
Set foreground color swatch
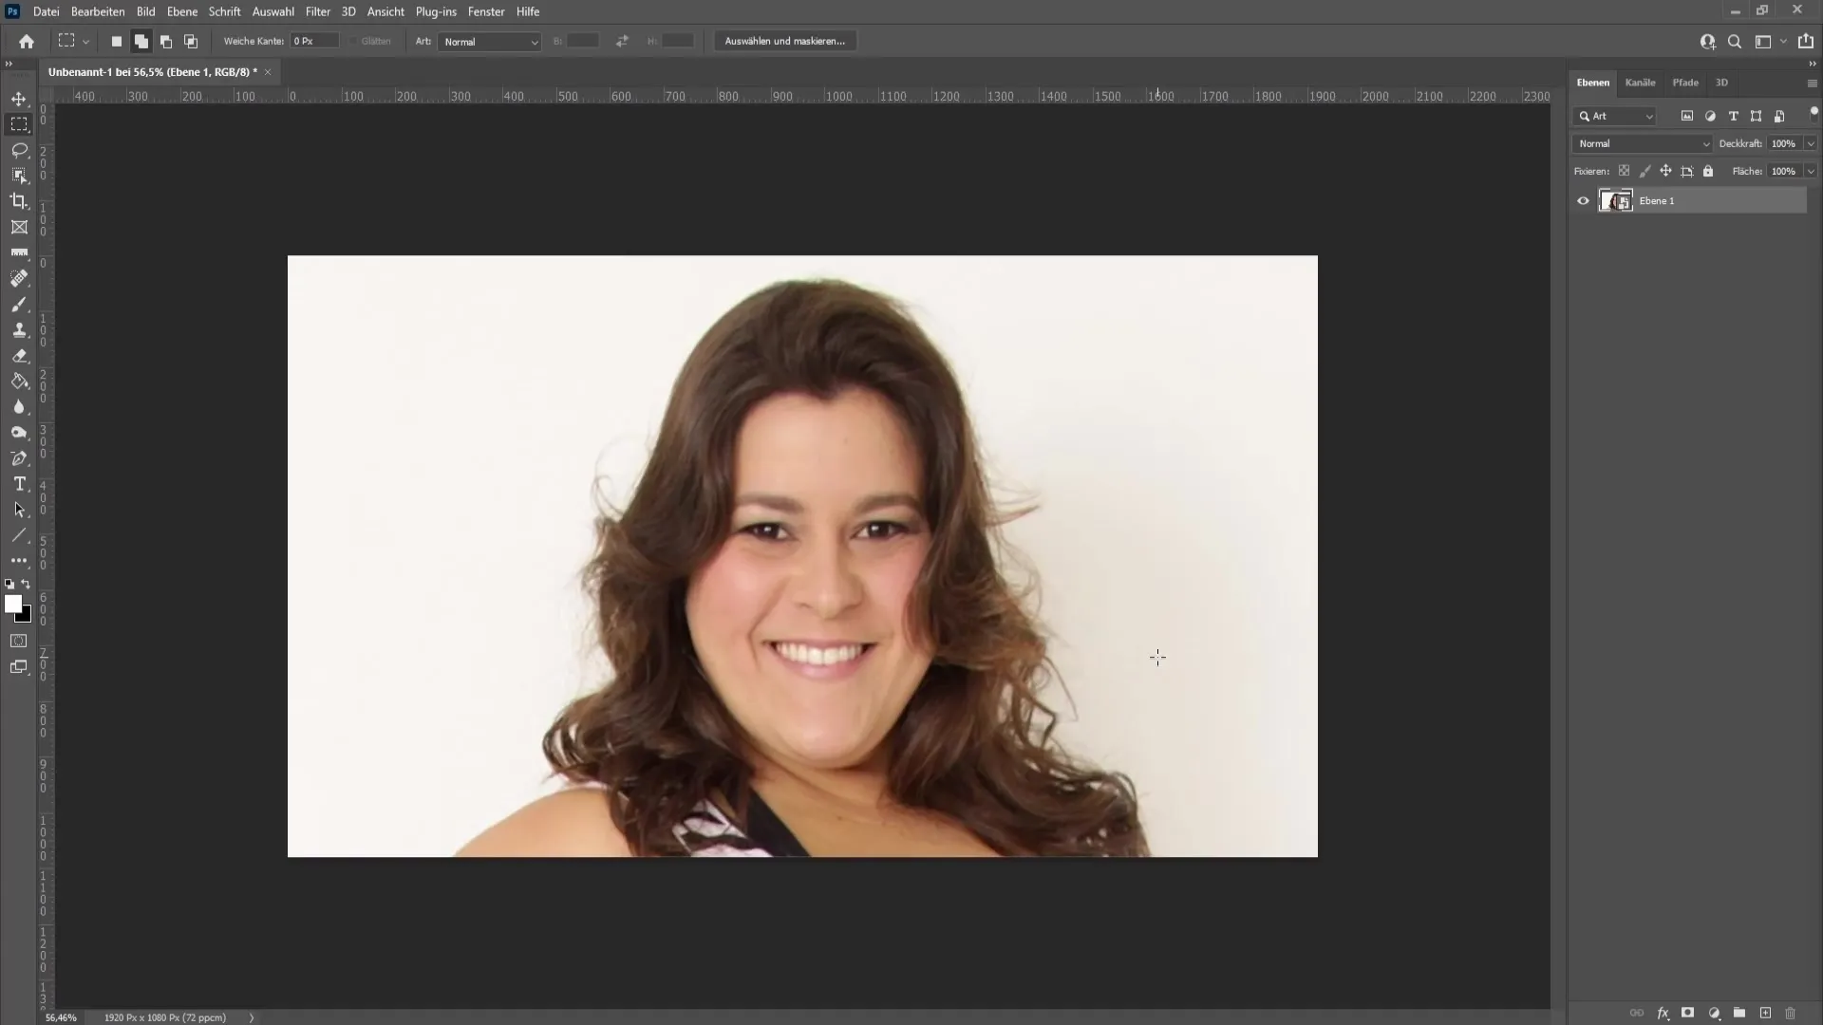click(14, 605)
